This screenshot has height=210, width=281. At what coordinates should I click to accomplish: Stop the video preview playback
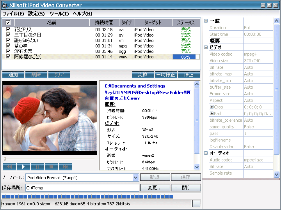[52, 166]
